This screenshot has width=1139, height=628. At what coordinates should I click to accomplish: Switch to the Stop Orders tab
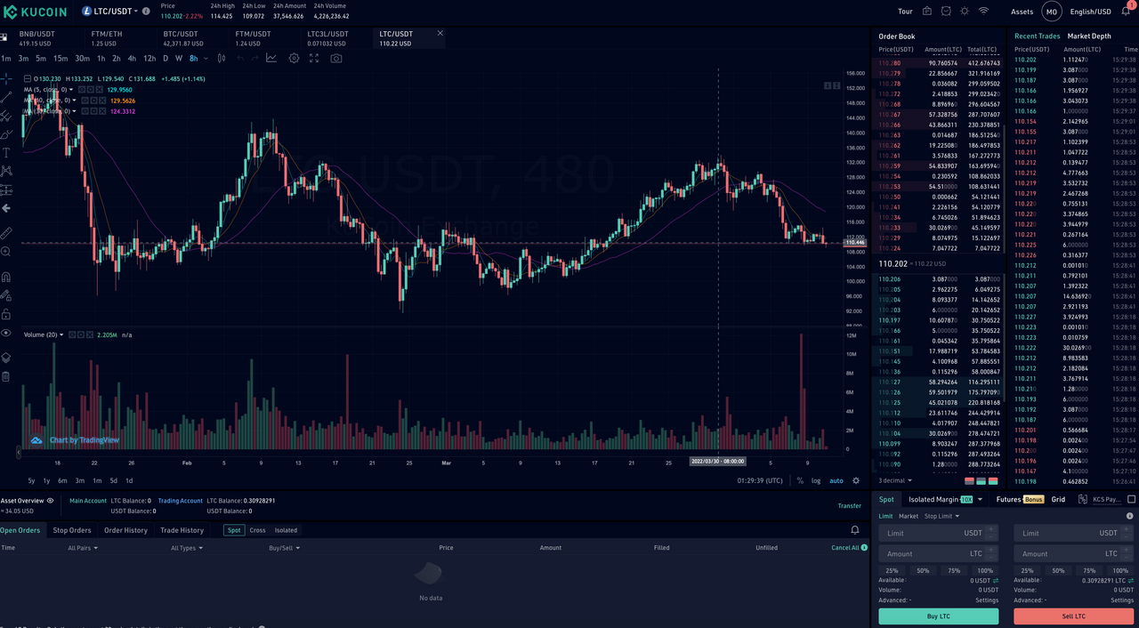(72, 530)
